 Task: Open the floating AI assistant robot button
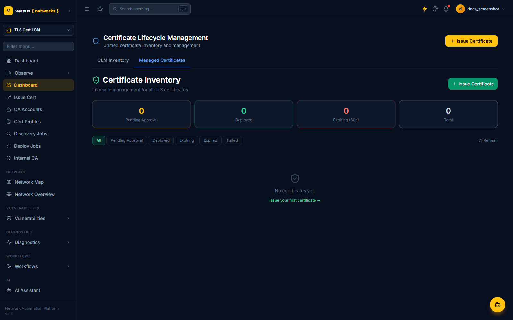point(498,305)
